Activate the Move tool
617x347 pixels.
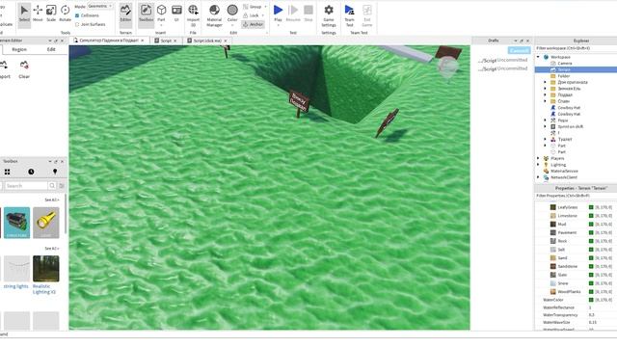(38, 14)
